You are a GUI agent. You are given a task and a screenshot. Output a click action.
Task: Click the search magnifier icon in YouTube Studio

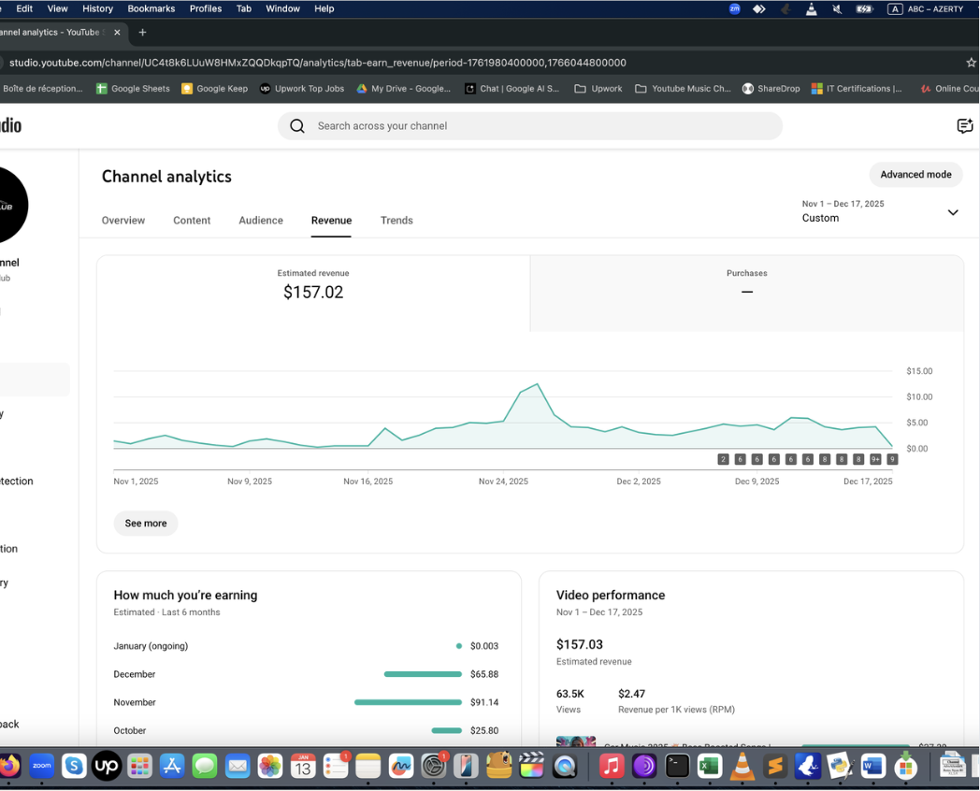click(297, 126)
